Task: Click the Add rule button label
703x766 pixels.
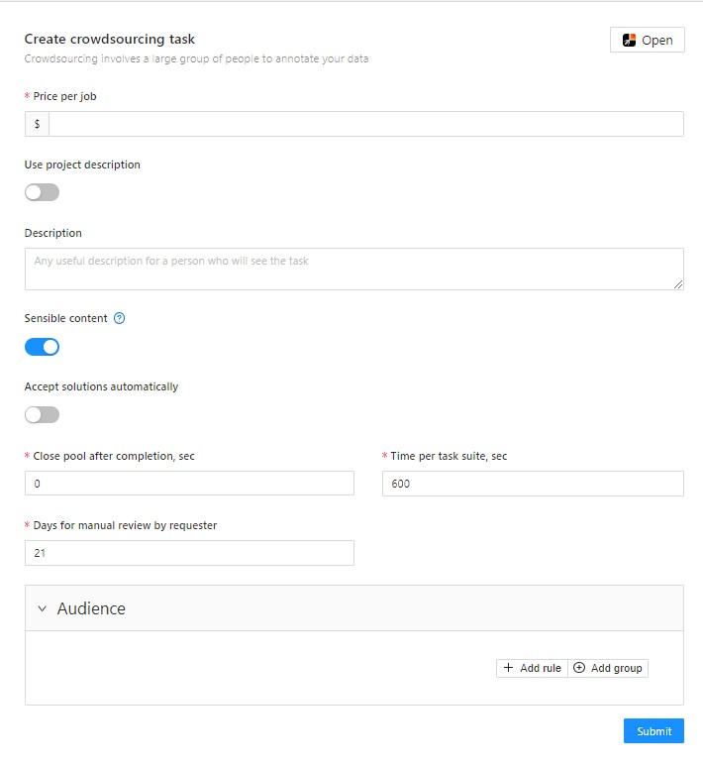Action: click(x=541, y=668)
